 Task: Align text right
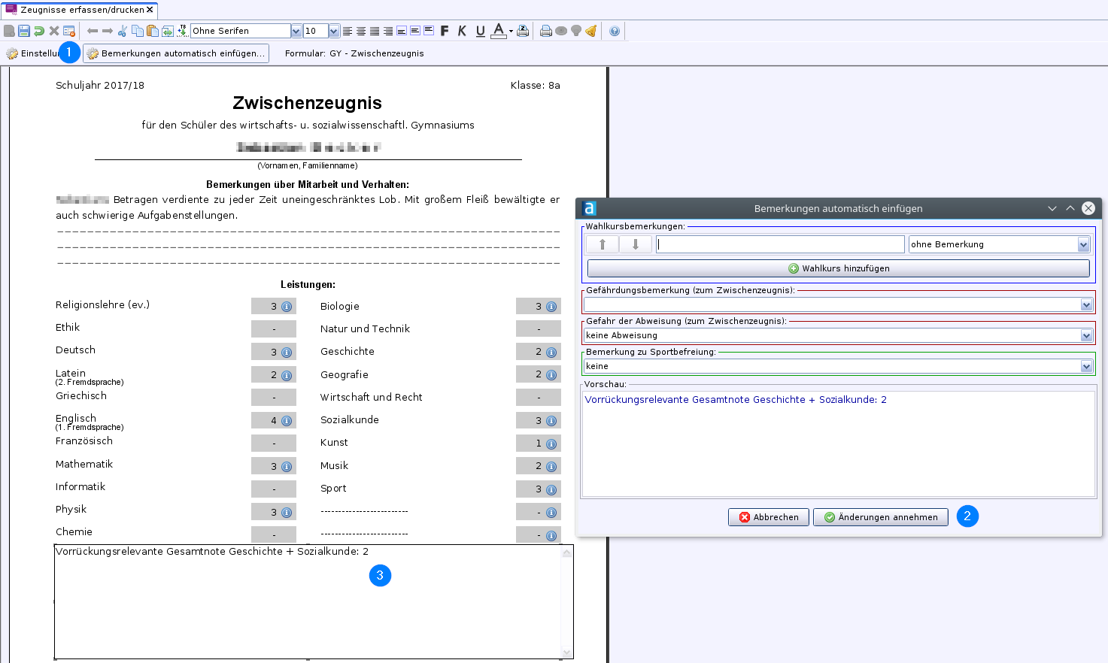(388, 31)
